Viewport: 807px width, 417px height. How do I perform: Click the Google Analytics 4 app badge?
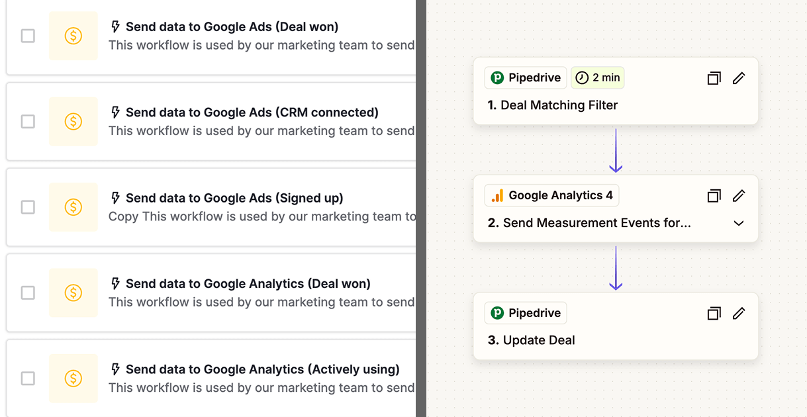pyautogui.click(x=552, y=195)
